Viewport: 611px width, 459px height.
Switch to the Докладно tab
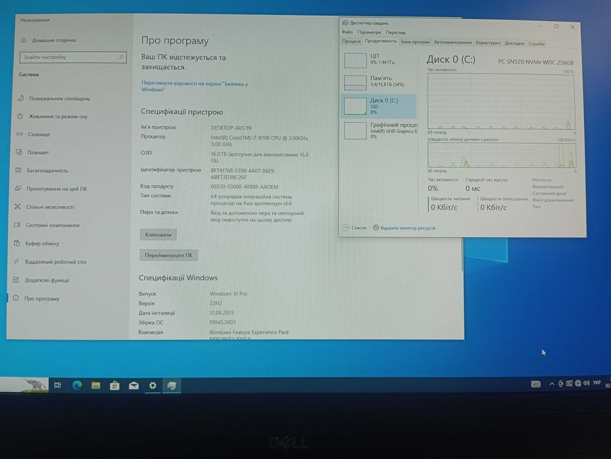coord(514,43)
